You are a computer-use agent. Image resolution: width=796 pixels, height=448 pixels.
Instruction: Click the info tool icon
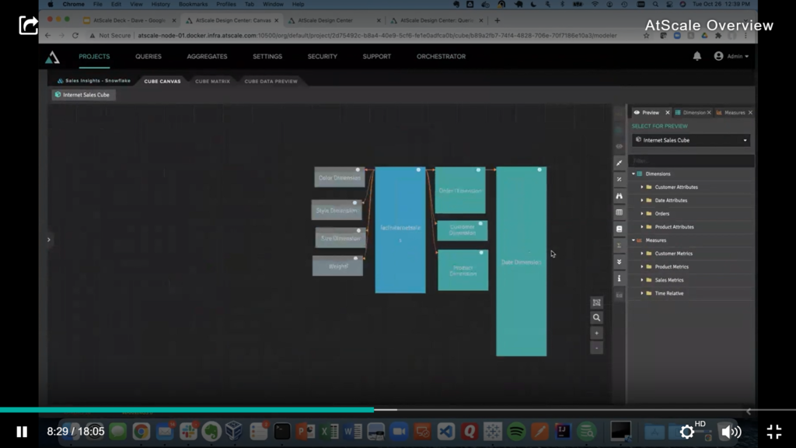pyautogui.click(x=619, y=278)
